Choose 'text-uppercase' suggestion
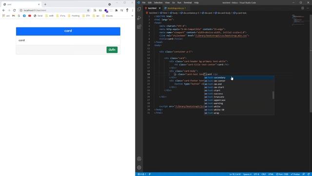The width and height of the screenshot is (312, 176). [239, 100]
